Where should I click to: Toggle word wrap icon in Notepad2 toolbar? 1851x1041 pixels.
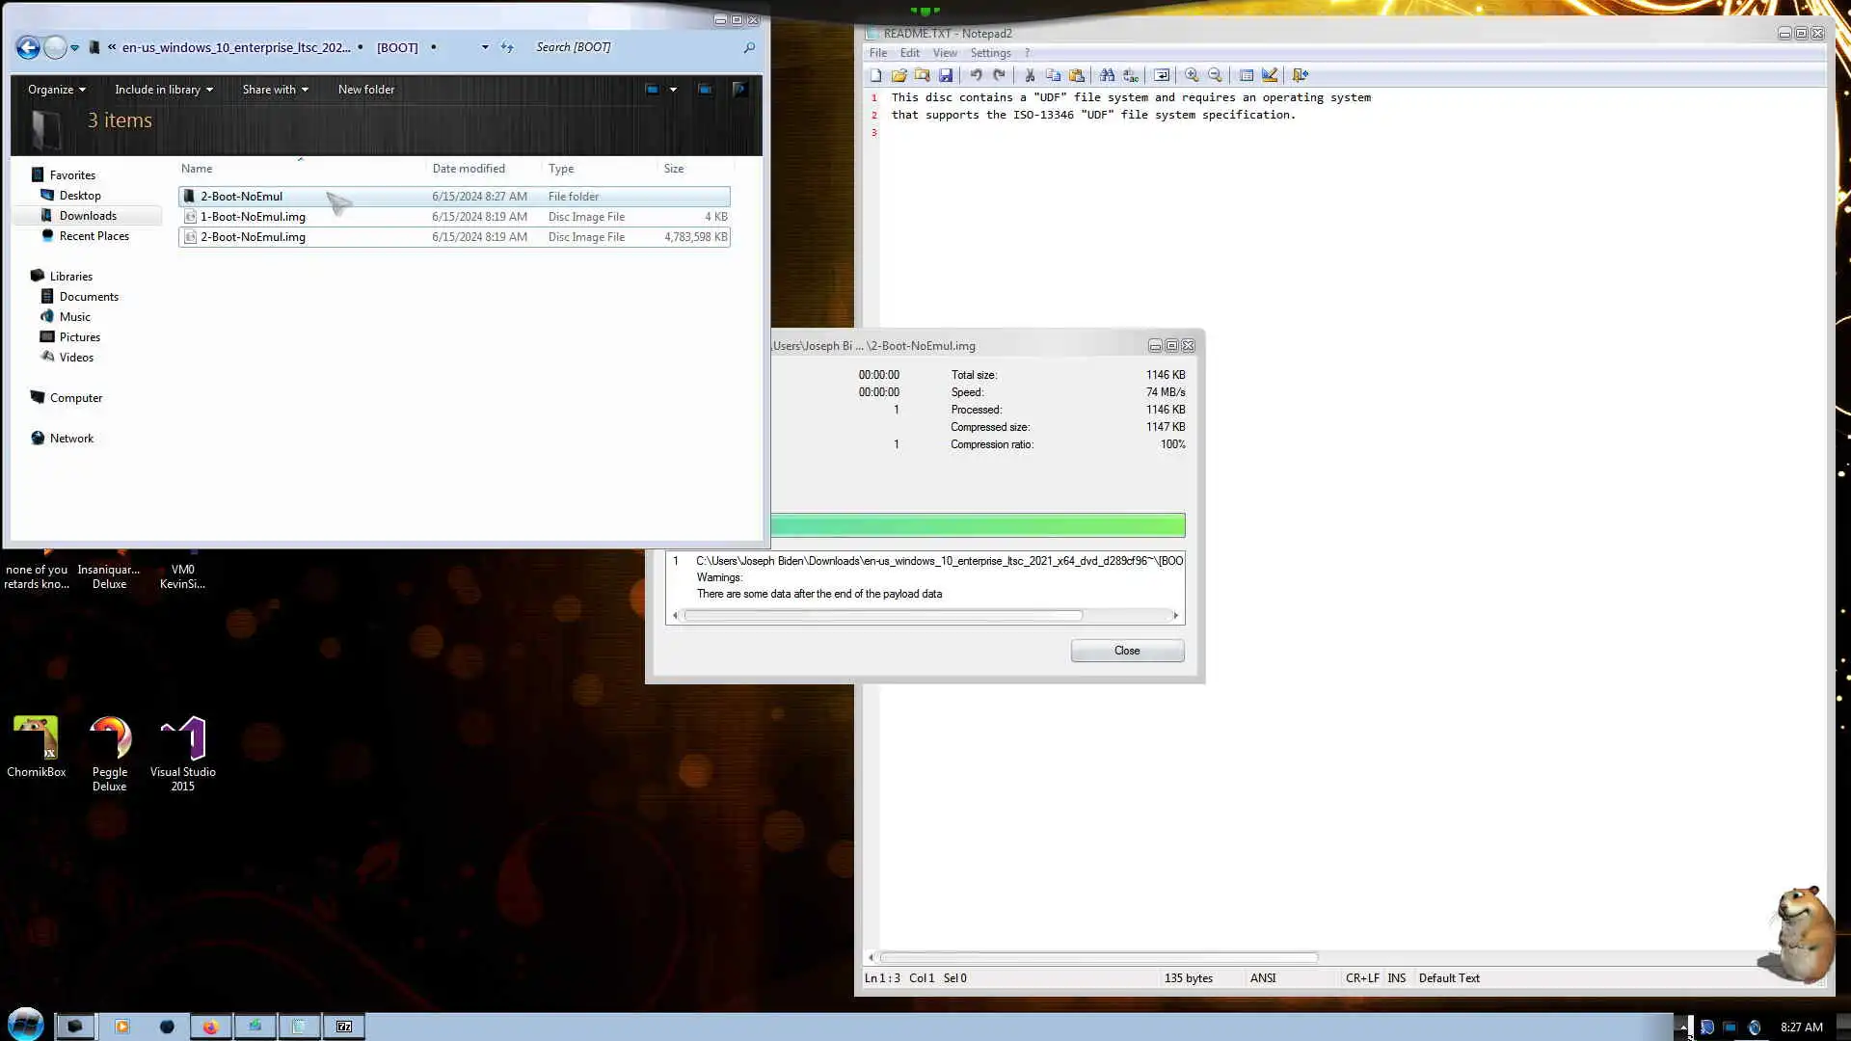(1162, 75)
